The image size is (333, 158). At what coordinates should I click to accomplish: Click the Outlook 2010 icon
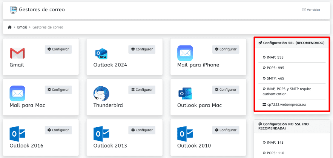(x=185, y=134)
